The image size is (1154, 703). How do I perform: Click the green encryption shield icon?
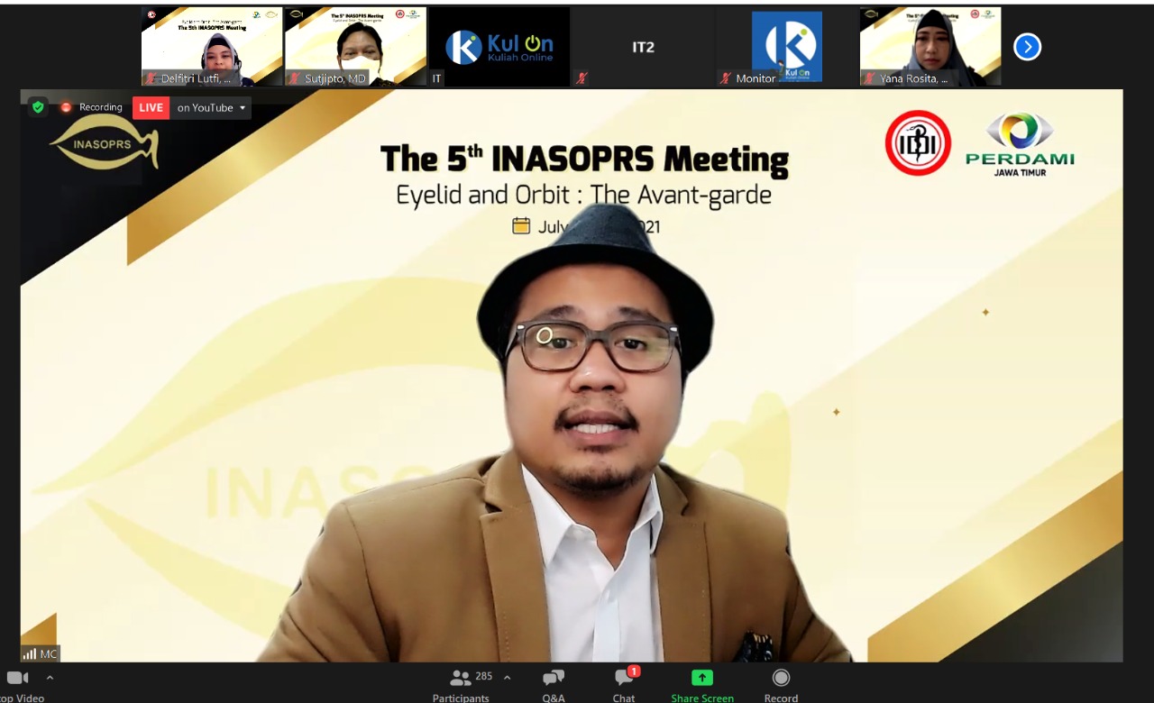pos(38,107)
